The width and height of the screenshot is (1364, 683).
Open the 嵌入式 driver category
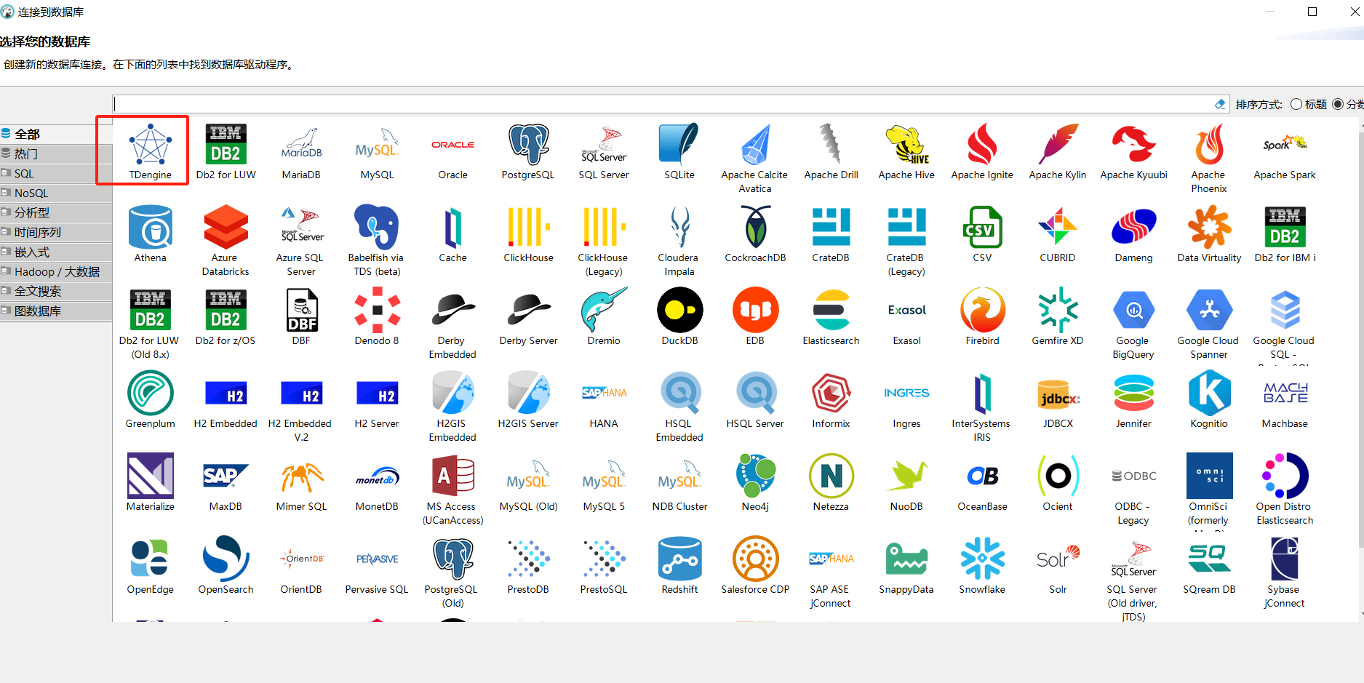coord(56,252)
